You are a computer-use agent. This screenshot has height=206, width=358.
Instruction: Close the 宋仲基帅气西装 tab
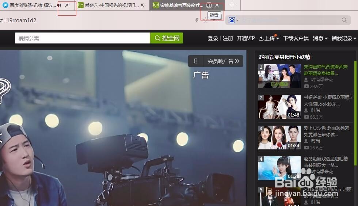click(x=217, y=5)
